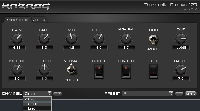Click the Thermionik - Damage 120 title
This screenshot has width=200, height=111.
171,5
